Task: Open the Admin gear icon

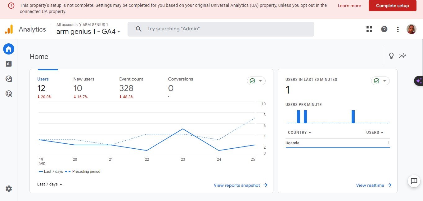Action: [x=9, y=189]
